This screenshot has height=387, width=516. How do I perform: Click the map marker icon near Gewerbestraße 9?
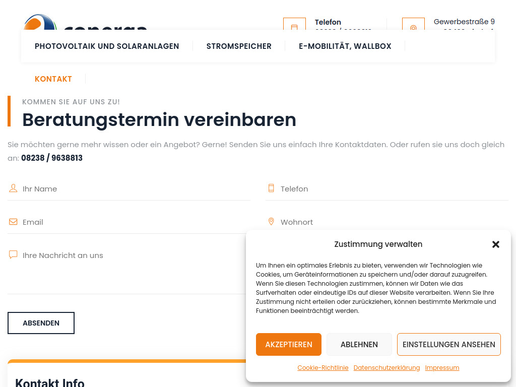coord(413,27)
